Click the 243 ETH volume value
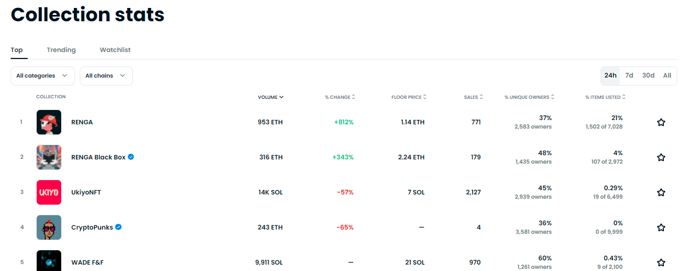Image resolution: width=683 pixels, height=271 pixels. [x=270, y=227]
